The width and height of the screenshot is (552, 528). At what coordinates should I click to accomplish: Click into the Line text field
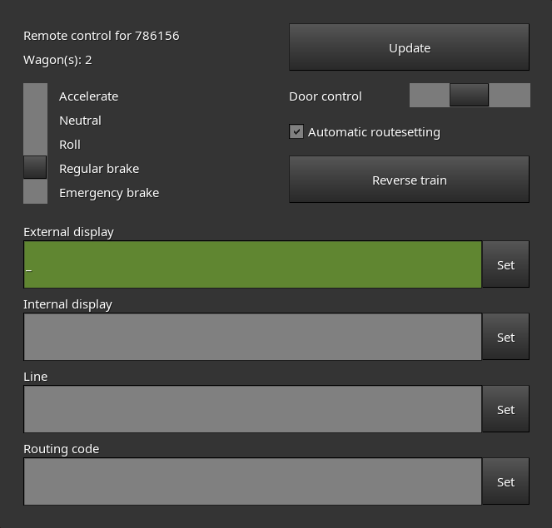tap(252, 410)
